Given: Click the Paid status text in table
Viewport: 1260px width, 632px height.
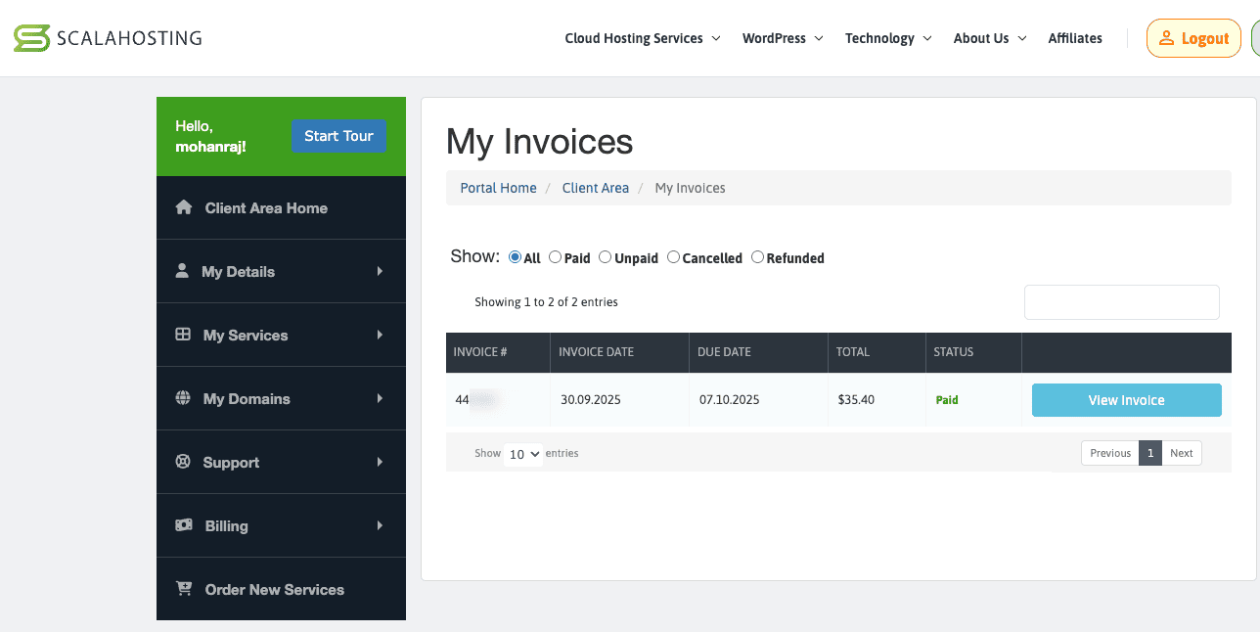Looking at the screenshot, I should pyautogui.click(x=947, y=400).
